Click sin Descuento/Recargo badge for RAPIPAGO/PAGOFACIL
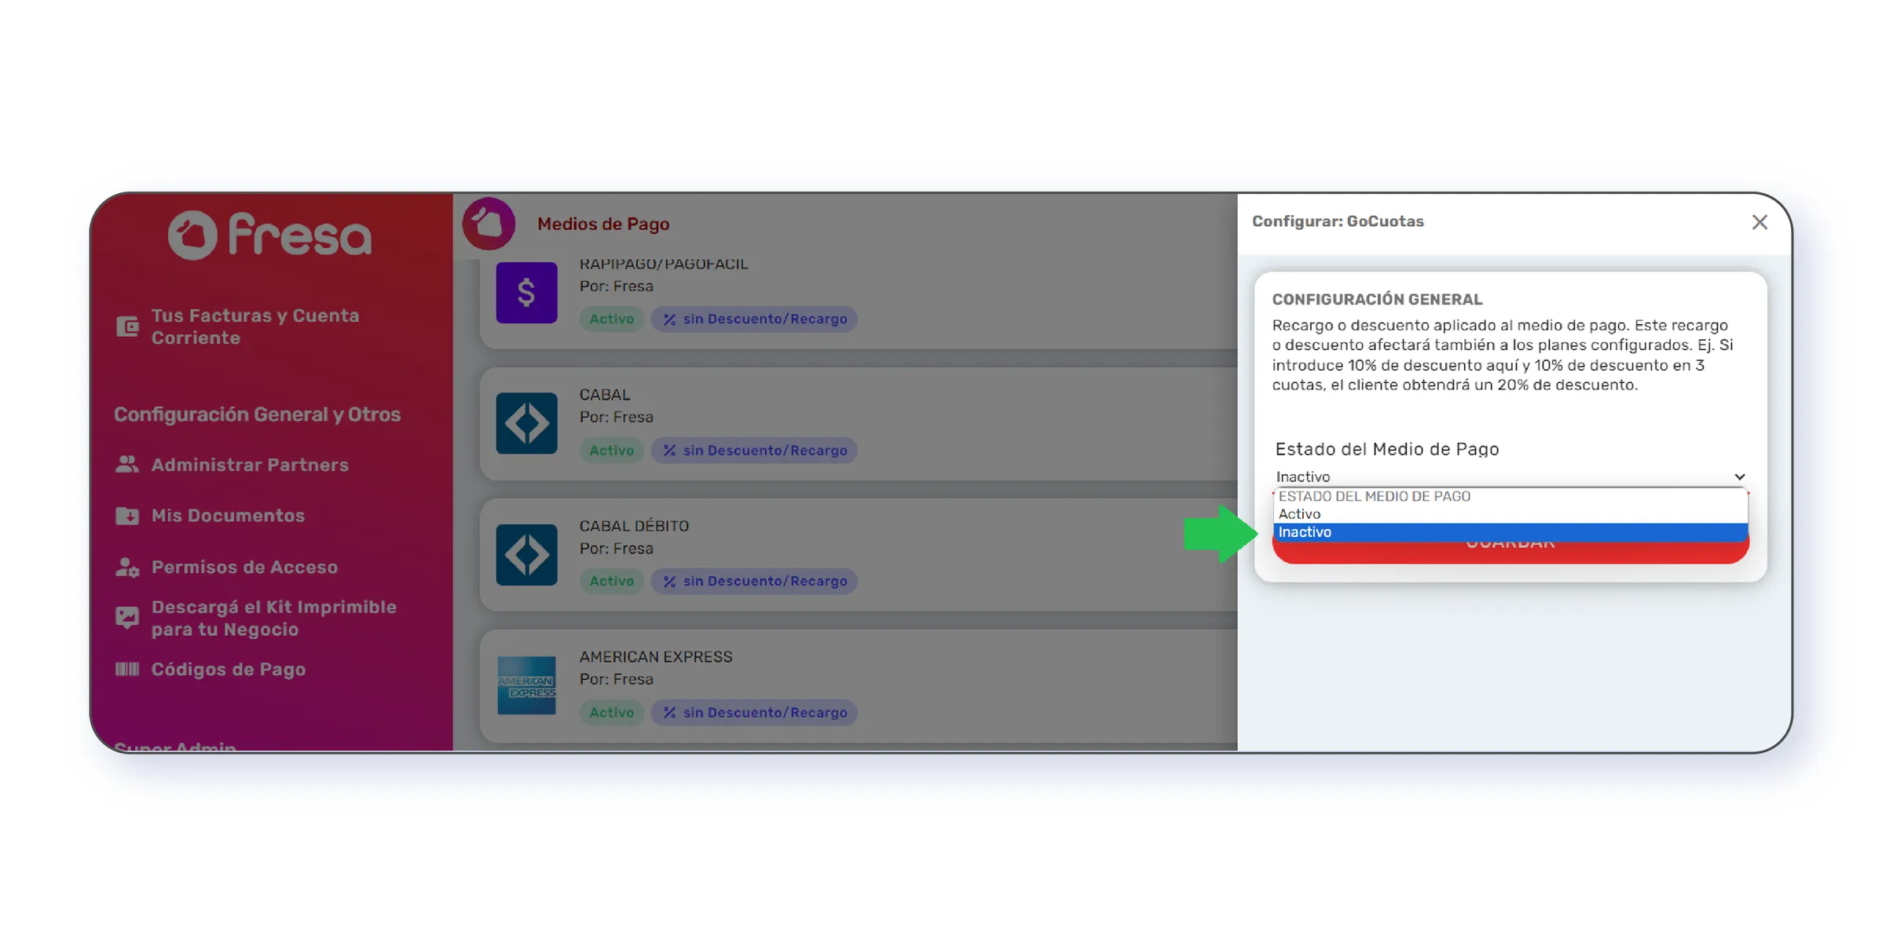The width and height of the screenshot is (1882, 946). point(754,319)
